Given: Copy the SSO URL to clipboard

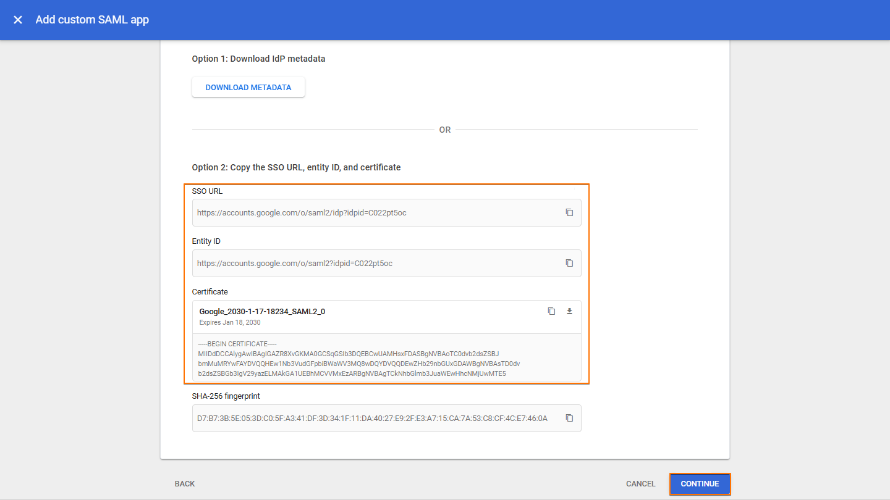Looking at the screenshot, I should click(x=569, y=212).
